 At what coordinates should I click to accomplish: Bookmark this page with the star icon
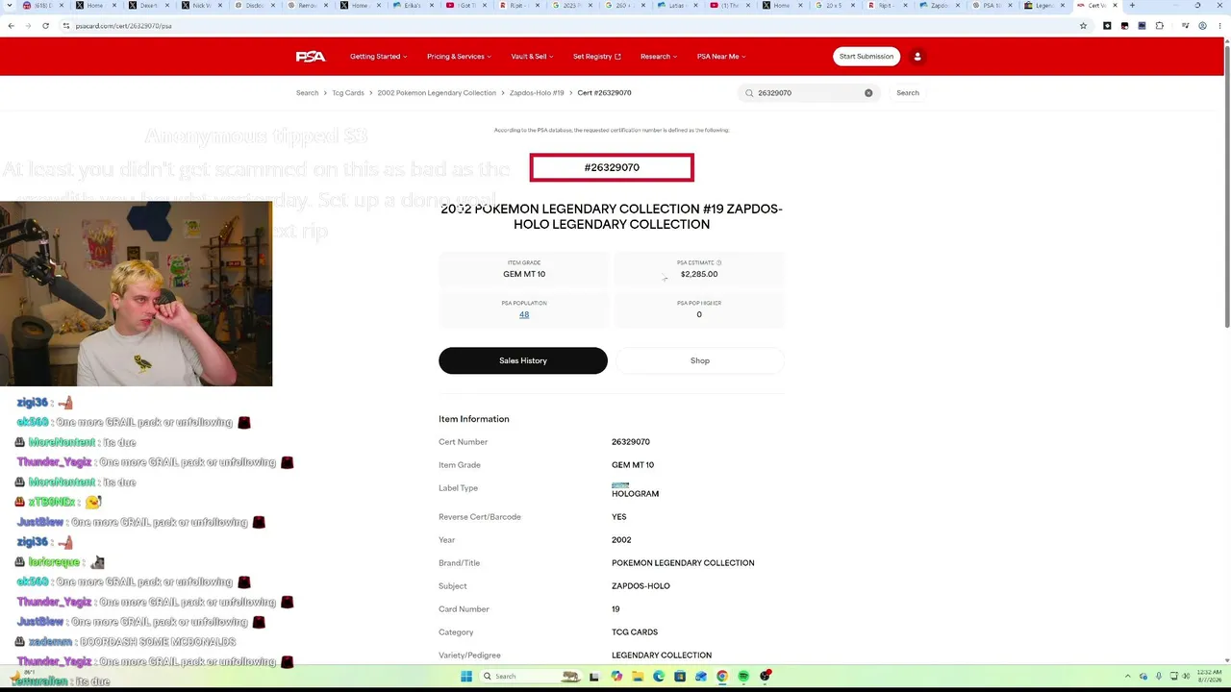(1083, 26)
